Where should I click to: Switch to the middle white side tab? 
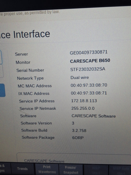point(1,71)
